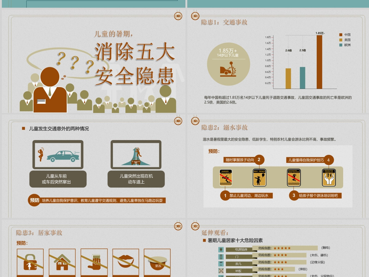Click numbered circle 1 beside 禁止儿童河边、湖边玩水

[x=225, y=195]
